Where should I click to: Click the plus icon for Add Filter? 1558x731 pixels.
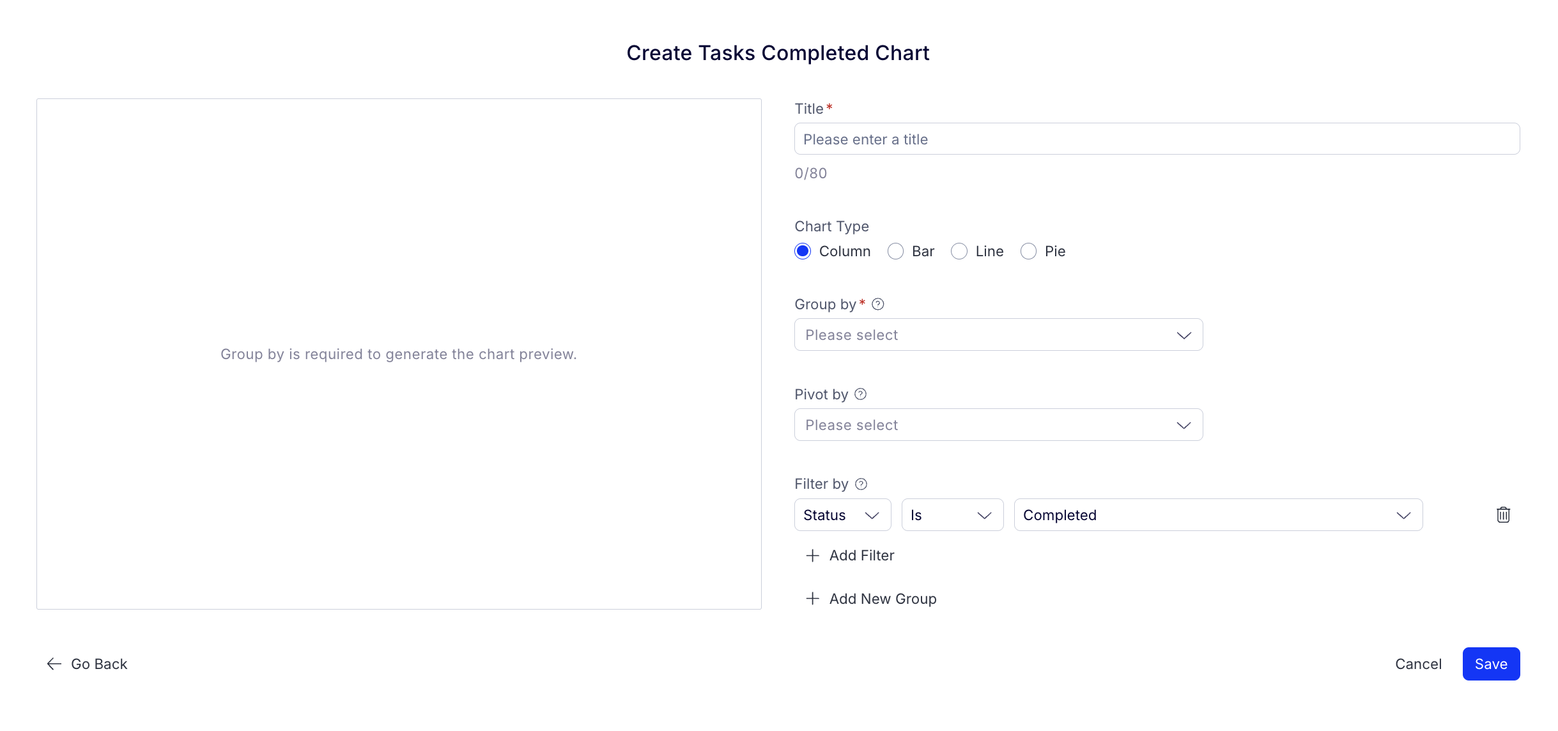coord(812,556)
